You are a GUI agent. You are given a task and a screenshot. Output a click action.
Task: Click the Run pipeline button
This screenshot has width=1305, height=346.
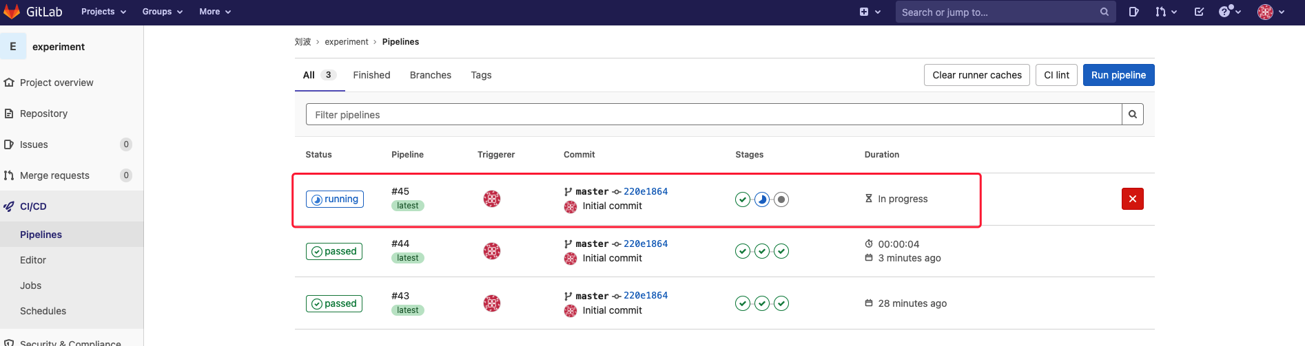(x=1118, y=75)
